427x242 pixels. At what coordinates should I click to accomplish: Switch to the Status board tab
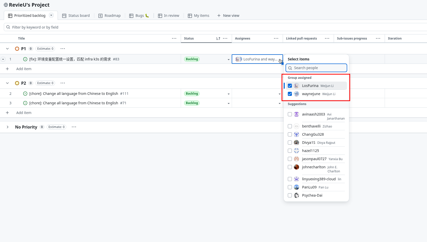pos(79,15)
